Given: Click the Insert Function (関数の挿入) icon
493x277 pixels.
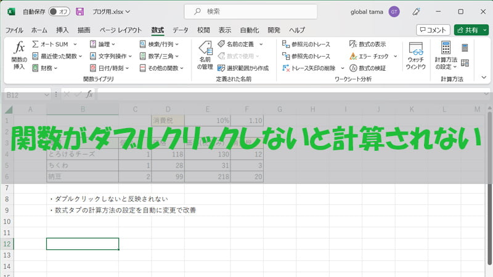Looking at the screenshot, I should click(19, 54).
